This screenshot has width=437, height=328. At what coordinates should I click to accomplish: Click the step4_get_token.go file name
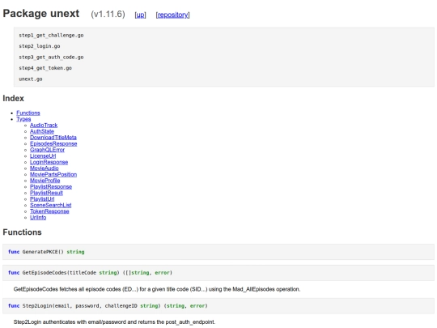point(45,68)
